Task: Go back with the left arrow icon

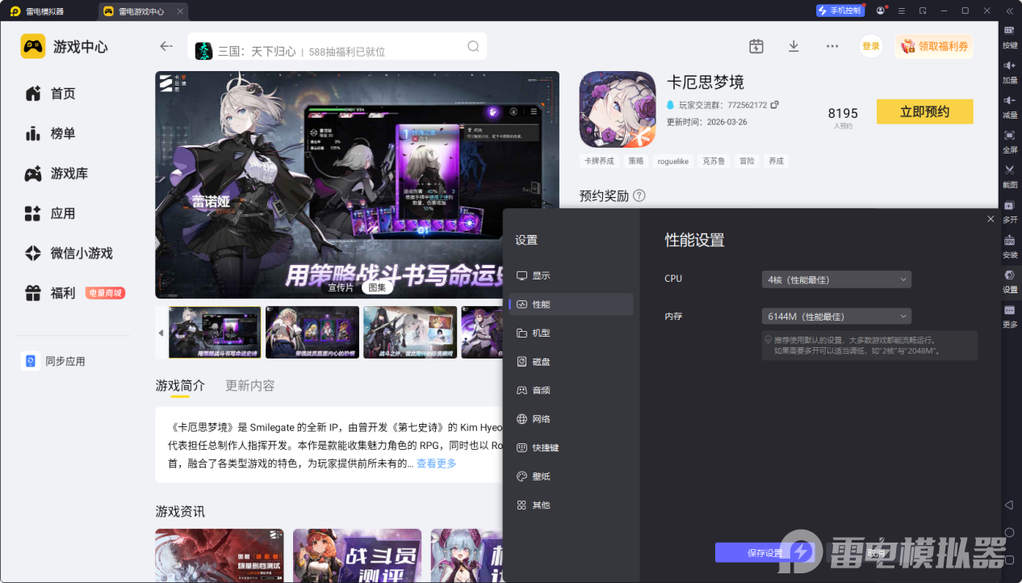Action: [166, 46]
